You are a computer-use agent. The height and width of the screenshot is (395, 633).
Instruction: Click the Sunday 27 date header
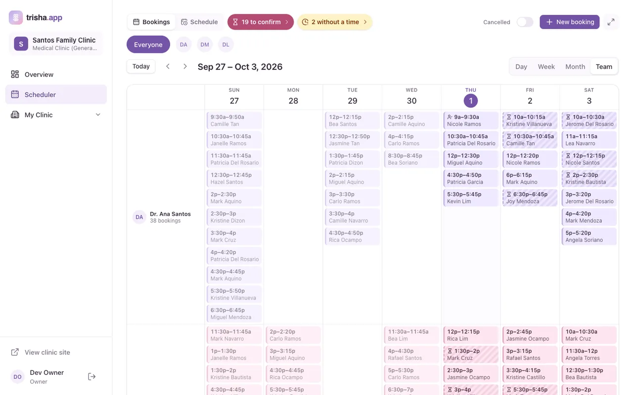tap(234, 97)
